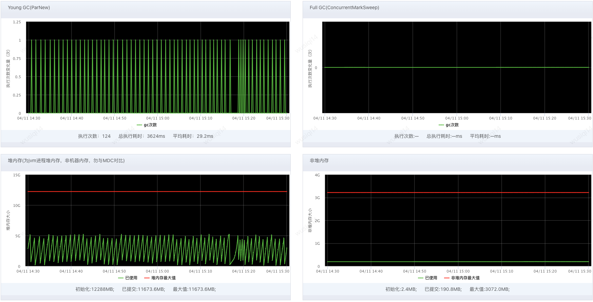Image resolution: width=593 pixels, height=302 pixels.
Task: Click the 2G y-axis label in non-heap chart
Action: click(x=317, y=221)
